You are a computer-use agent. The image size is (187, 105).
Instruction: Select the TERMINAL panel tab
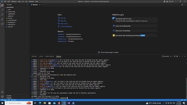tap(58, 56)
